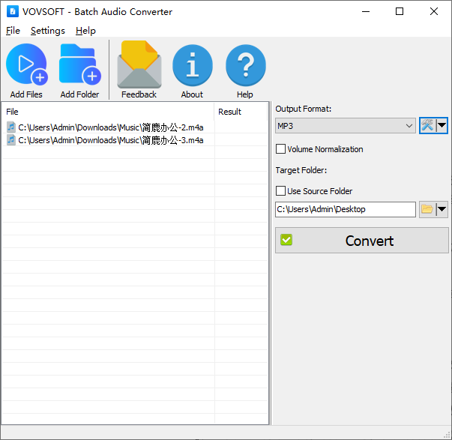
Task: Open the Settings menu
Action: click(x=47, y=31)
